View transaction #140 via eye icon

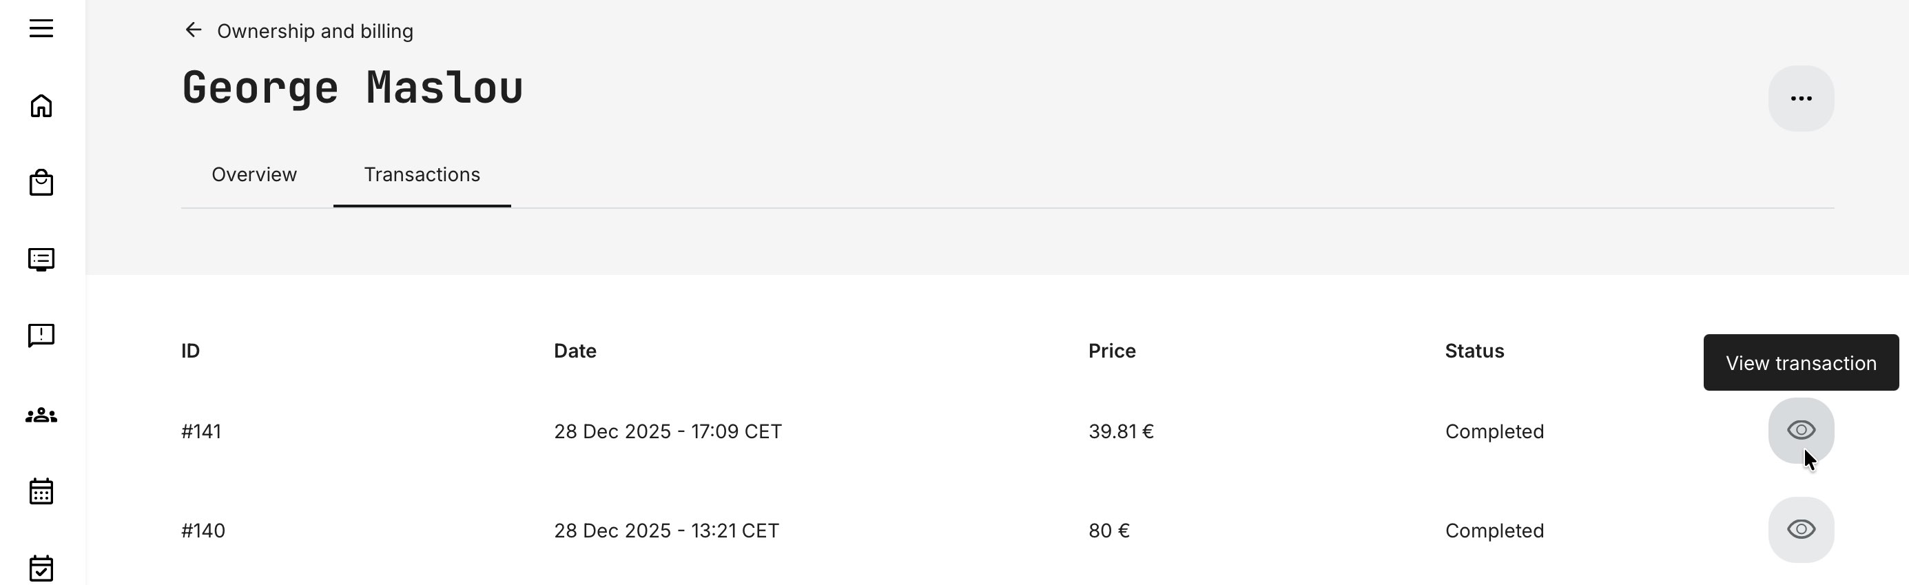(1801, 530)
